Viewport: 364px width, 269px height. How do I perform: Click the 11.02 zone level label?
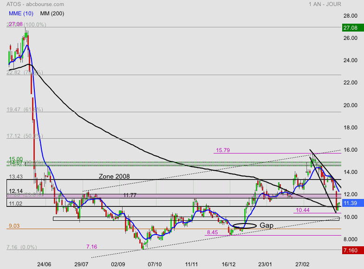pos(16,204)
